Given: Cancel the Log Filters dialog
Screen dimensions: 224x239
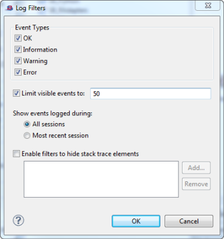Looking at the screenshot, I should point(189,221).
